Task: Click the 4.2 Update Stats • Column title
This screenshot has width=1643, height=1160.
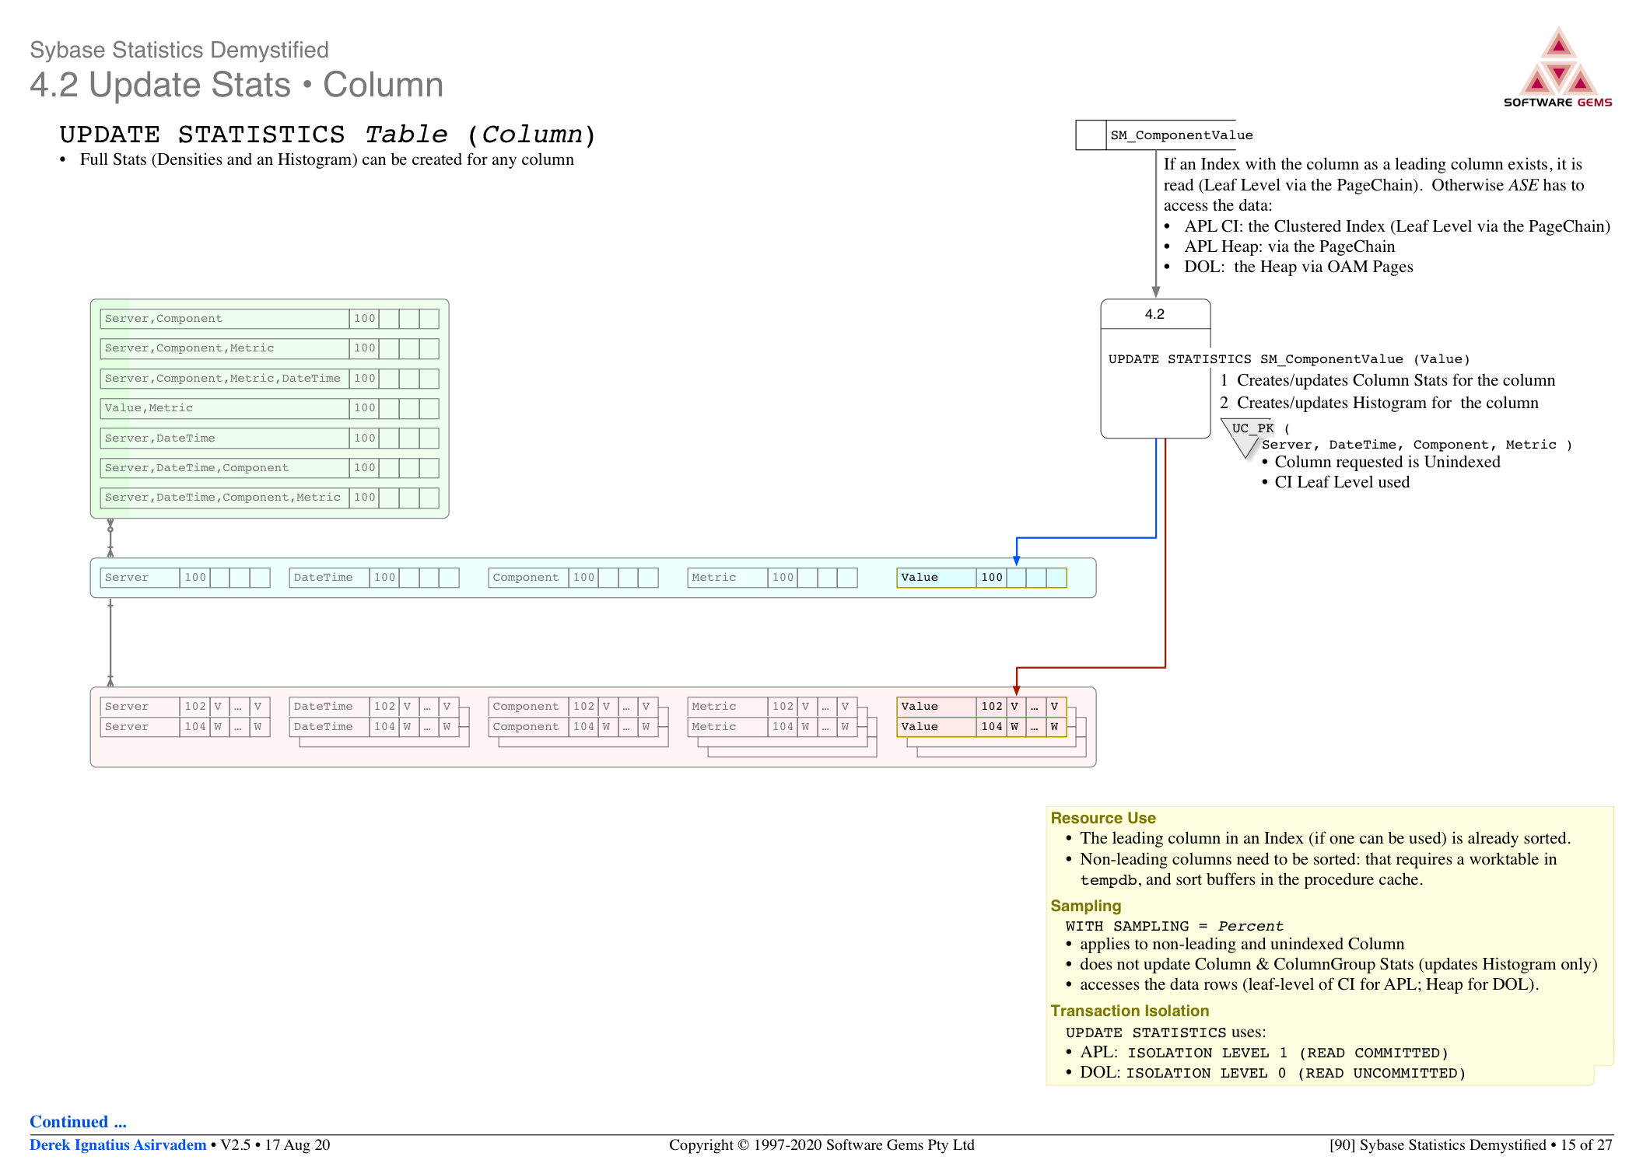Action: tap(236, 85)
